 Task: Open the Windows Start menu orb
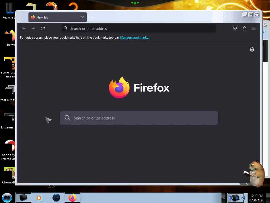tap(7, 198)
